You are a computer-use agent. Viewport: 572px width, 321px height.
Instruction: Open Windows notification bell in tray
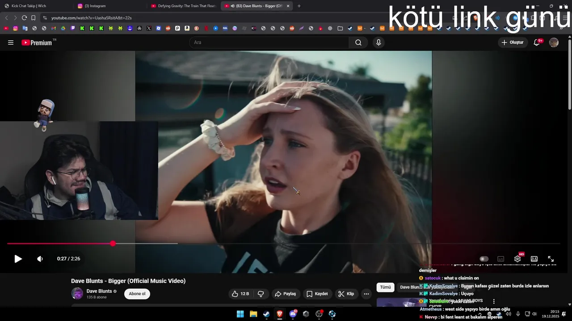(x=564, y=314)
